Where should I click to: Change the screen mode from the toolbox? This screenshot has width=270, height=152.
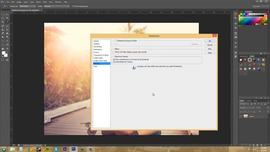pos(7,60)
